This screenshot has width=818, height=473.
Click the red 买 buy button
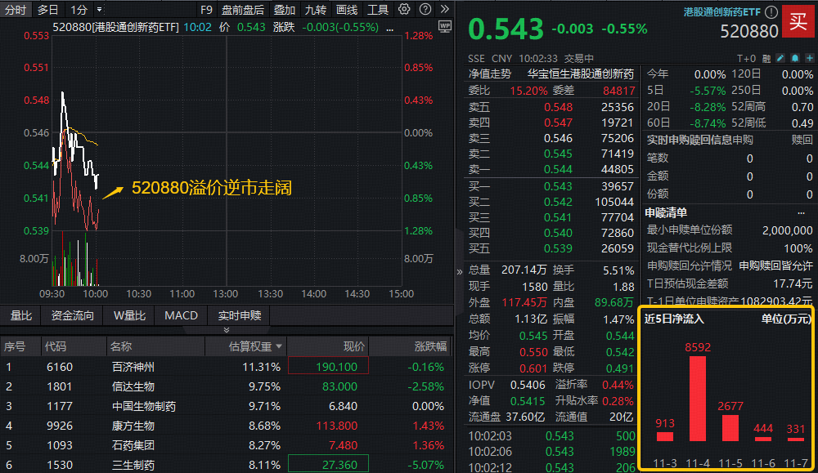pyautogui.click(x=798, y=21)
